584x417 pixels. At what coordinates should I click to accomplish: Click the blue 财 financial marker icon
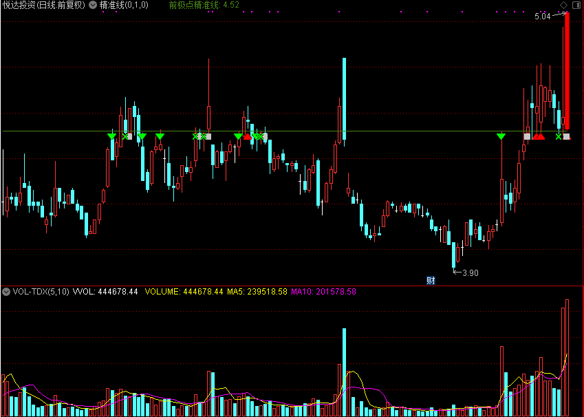tap(431, 281)
